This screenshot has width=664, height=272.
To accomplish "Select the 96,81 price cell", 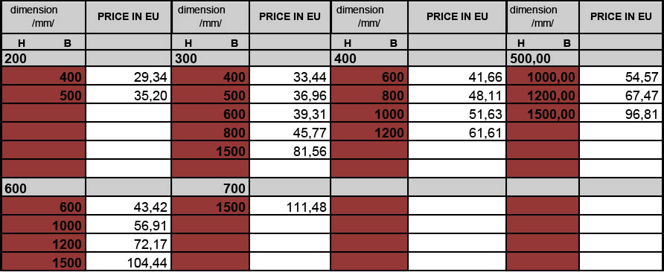I will [x=620, y=114].
